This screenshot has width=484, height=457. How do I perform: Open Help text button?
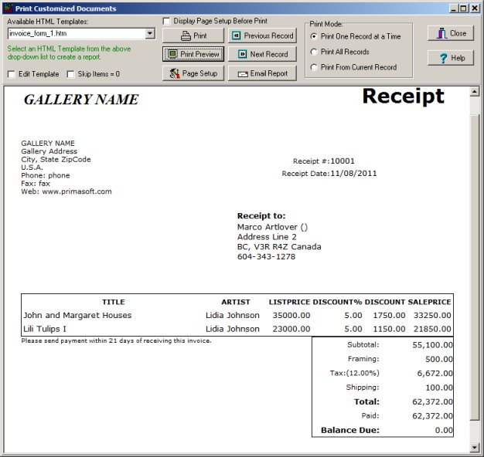click(x=458, y=58)
